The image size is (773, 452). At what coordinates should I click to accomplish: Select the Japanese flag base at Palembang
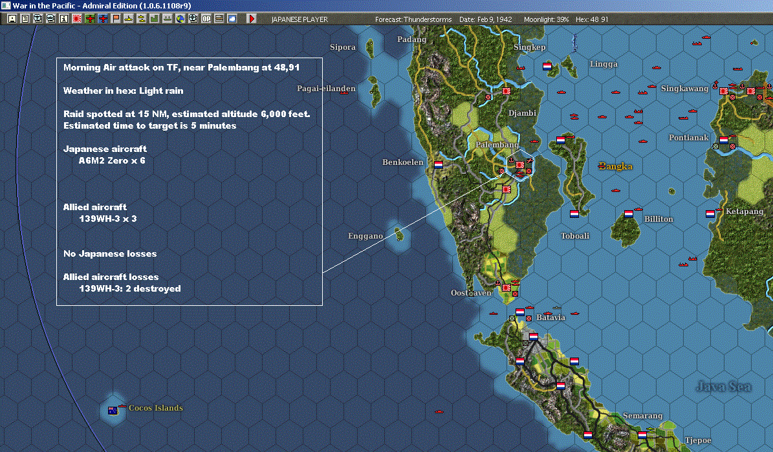(x=519, y=165)
